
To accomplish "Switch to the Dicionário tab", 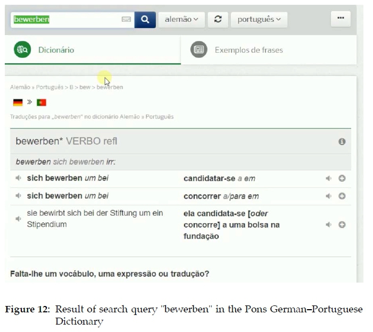I will click(56, 50).
